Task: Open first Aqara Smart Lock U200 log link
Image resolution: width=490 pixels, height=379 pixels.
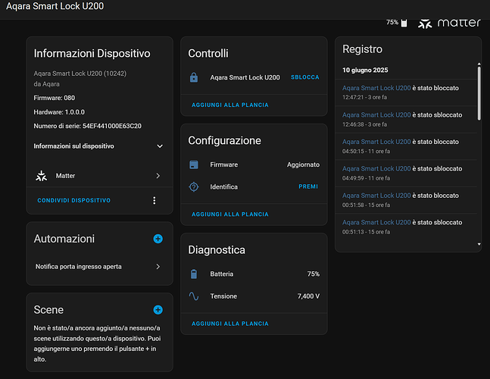Action: [x=376, y=88]
